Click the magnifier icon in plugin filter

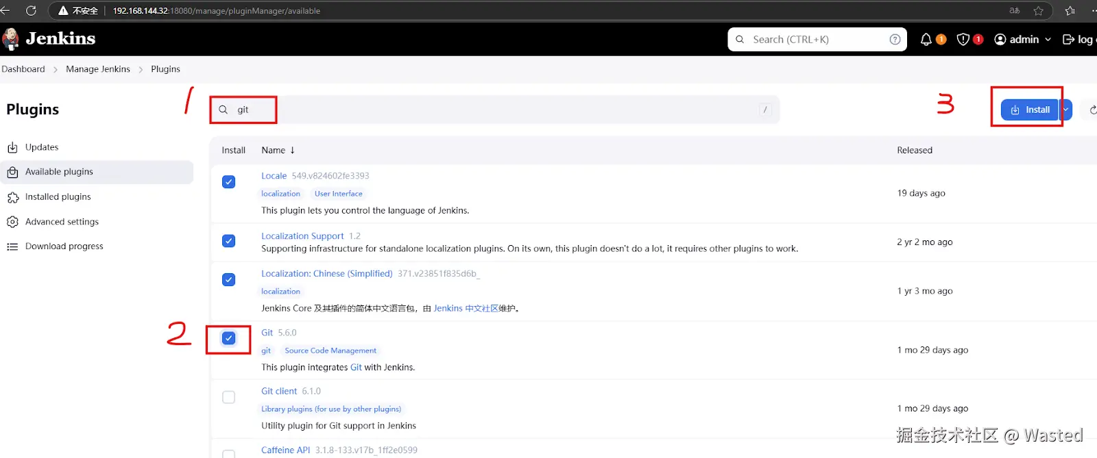click(x=223, y=110)
